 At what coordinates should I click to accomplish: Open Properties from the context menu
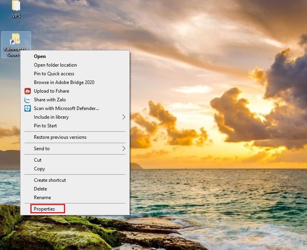[75, 209]
